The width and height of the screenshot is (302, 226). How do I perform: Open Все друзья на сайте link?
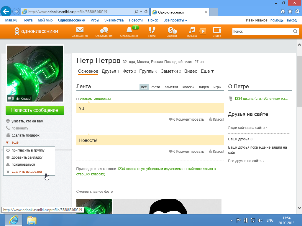[246, 161]
